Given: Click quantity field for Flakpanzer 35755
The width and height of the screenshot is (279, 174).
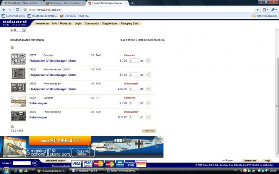Looking at the screenshot, I should coord(134,89).
